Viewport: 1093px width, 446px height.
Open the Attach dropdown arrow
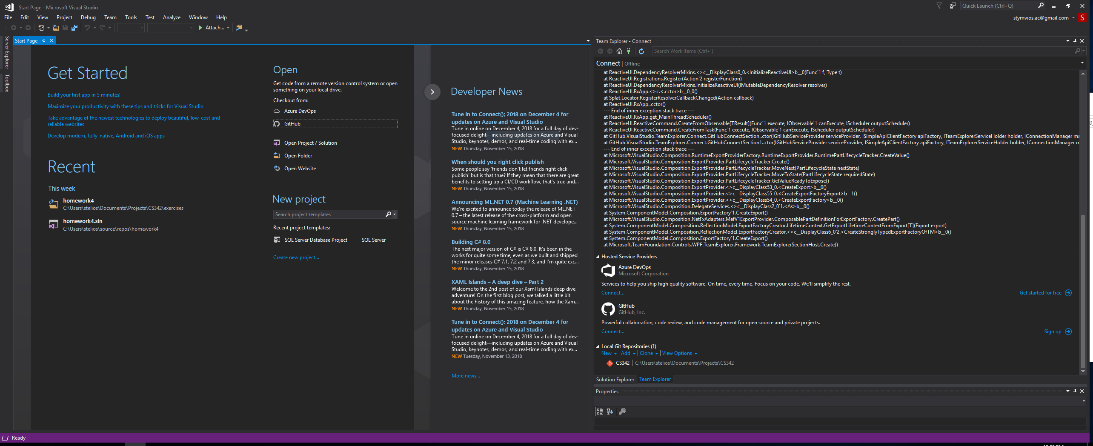(x=228, y=28)
